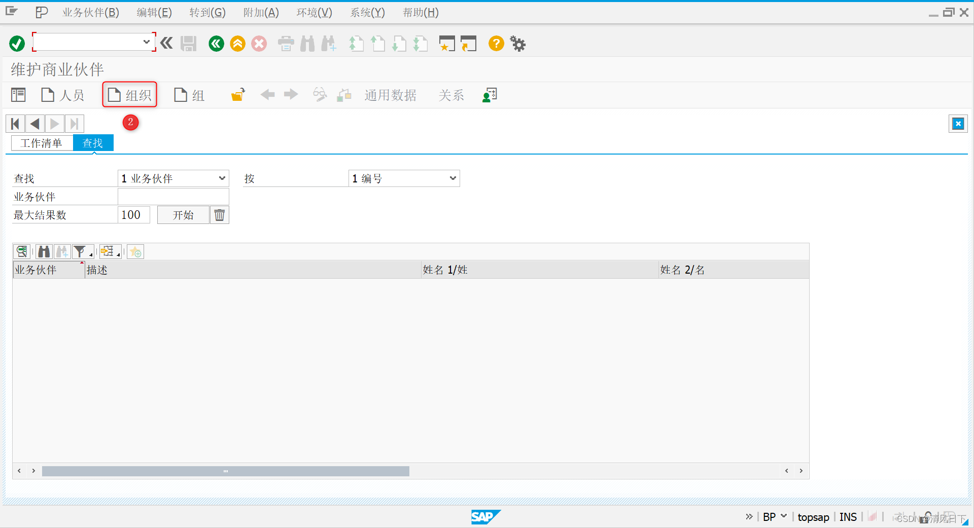This screenshot has height=528, width=974.
Task: Clear results list with trash can icon
Action: coord(219,214)
